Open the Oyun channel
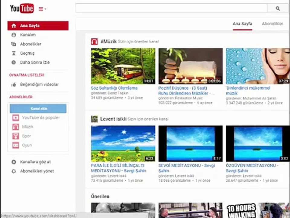This screenshot has width=290, height=218. point(27,145)
